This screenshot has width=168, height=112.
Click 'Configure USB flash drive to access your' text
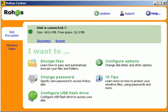(66, 97)
